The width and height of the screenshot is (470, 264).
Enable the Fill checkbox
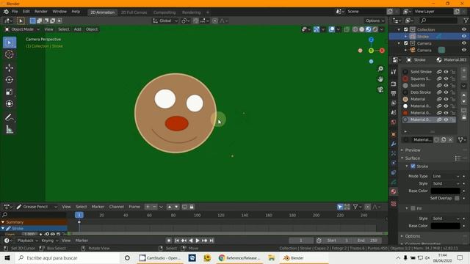coord(413,208)
